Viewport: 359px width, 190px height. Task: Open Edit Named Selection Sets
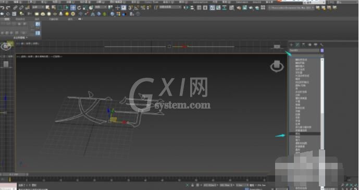[x=156, y=8]
